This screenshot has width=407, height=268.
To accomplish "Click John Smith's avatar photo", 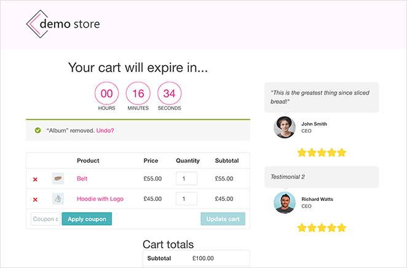I will 285,127.
